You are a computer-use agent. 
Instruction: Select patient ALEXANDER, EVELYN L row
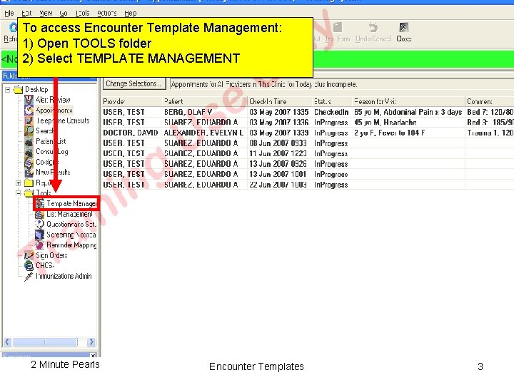(308, 133)
